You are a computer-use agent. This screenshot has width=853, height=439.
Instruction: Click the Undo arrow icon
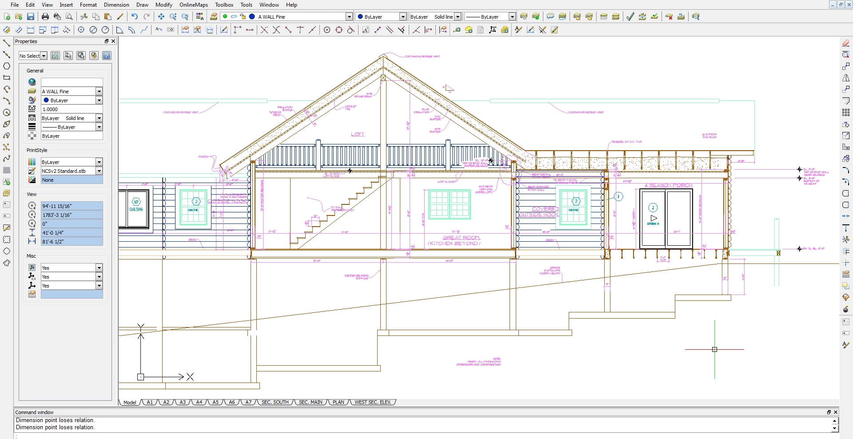pos(135,16)
